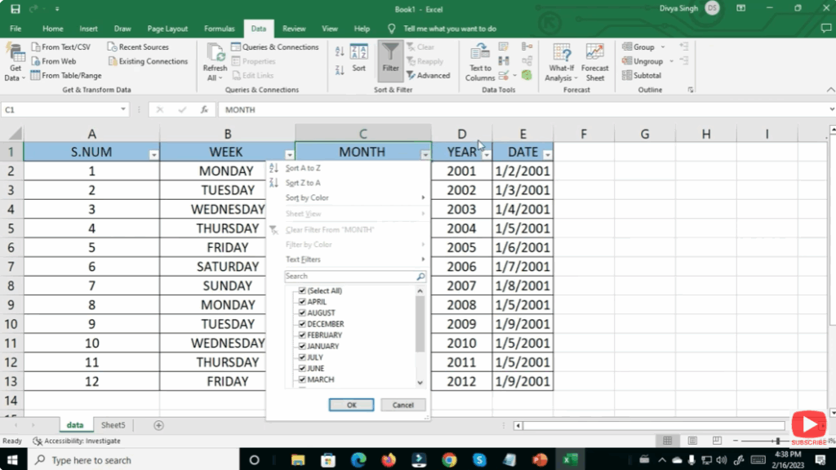The height and width of the screenshot is (470, 836).
Task: Open the DATE column filter dropdown
Action: [x=548, y=154]
